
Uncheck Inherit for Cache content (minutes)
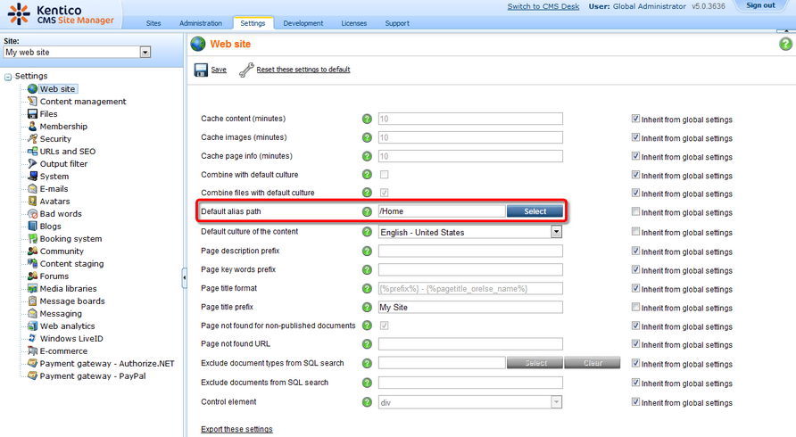coord(635,119)
